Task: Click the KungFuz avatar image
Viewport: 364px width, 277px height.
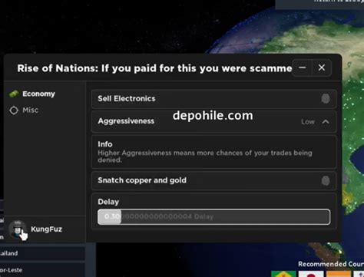Action: (x=17, y=229)
